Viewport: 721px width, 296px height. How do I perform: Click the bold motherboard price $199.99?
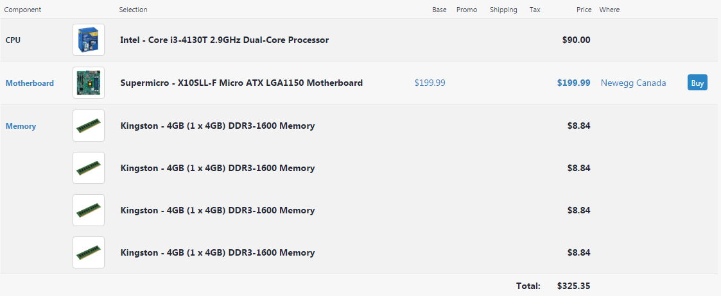(x=573, y=83)
